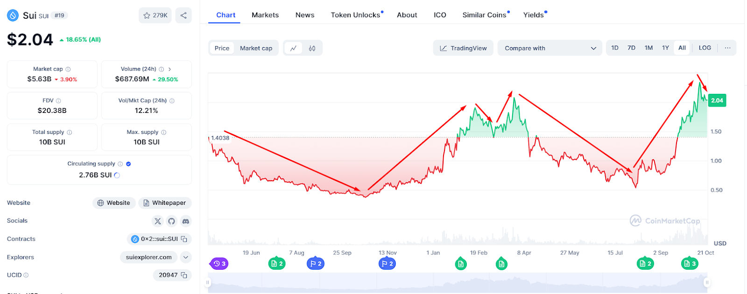This screenshot has height=294, width=747.
Task: Switch to the Markets tab
Action: pyautogui.click(x=265, y=15)
